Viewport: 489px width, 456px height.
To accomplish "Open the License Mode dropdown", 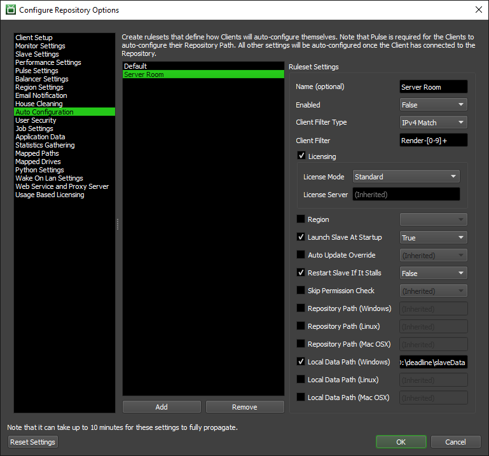I will [406, 177].
